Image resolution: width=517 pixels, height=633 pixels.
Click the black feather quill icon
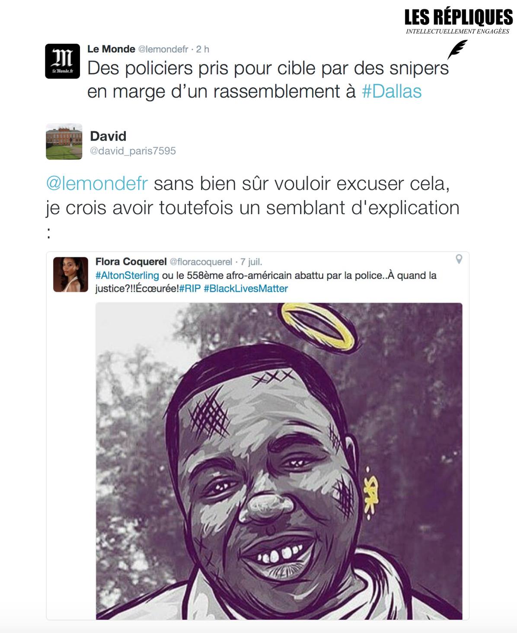[x=457, y=49]
